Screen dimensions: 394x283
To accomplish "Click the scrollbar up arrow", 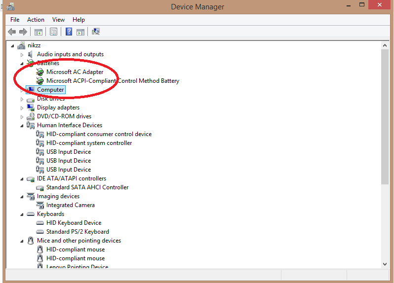I will 385,45.
